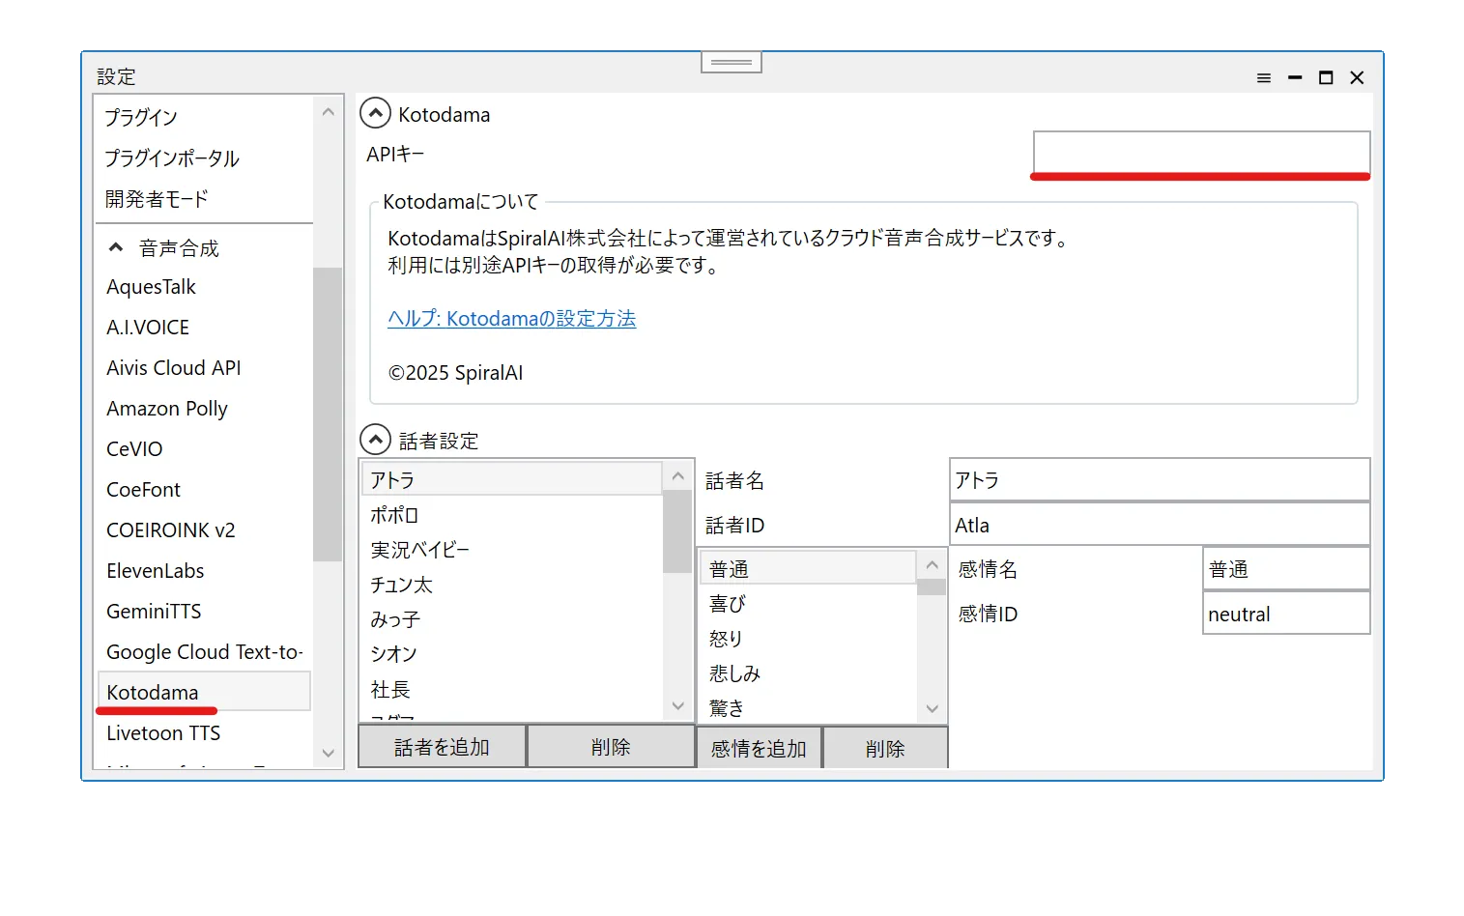Viewport: 1464px width, 916px height.
Task: Select emotion 怒り
Action: coord(808,639)
